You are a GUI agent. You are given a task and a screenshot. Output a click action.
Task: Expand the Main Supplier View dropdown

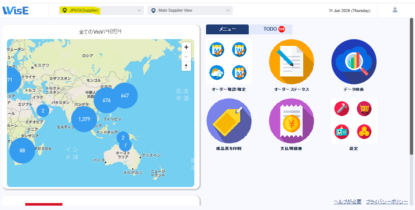pyautogui.click(x=190, y=10)
